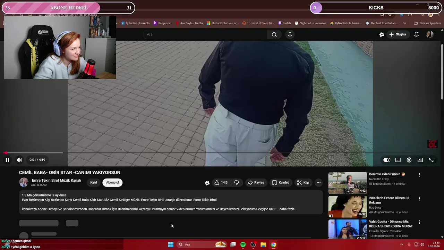The height and width of the screenshot is (250, 444).
Task: Open En Trend Ürünler bookmark
Action: pos(258,23)
